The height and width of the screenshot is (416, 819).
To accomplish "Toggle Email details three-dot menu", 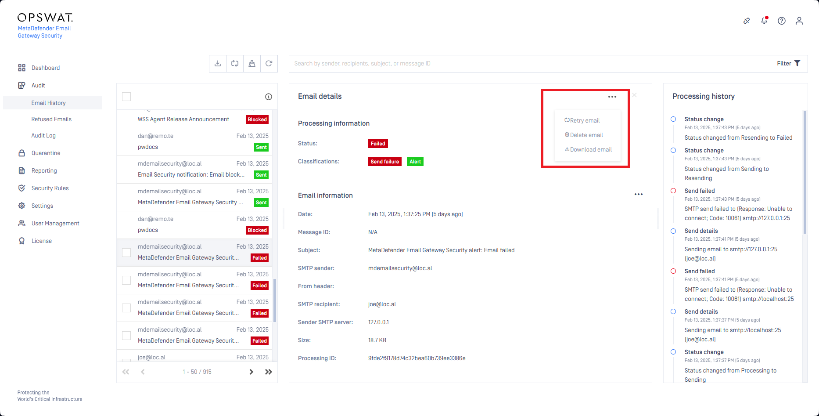I will pos(612,97).
